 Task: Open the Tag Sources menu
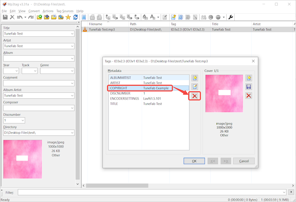65,11
